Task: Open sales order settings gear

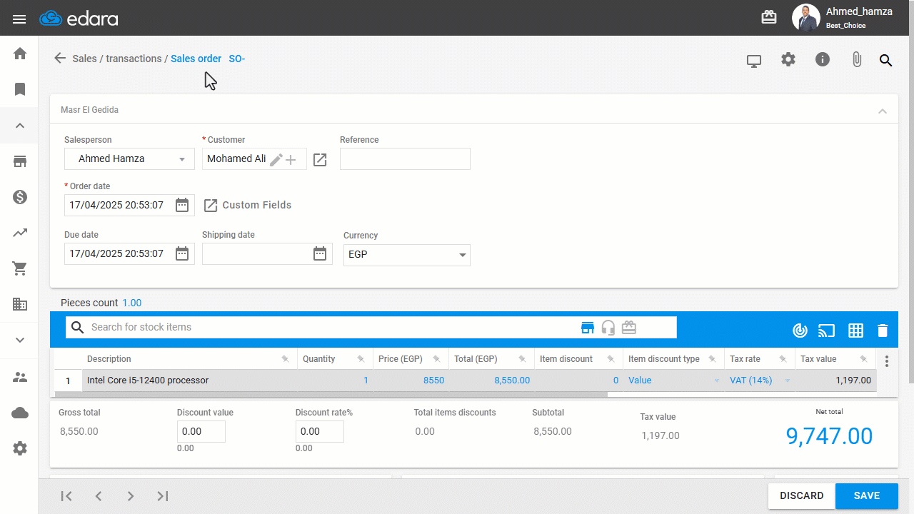Action: [788, 59]
